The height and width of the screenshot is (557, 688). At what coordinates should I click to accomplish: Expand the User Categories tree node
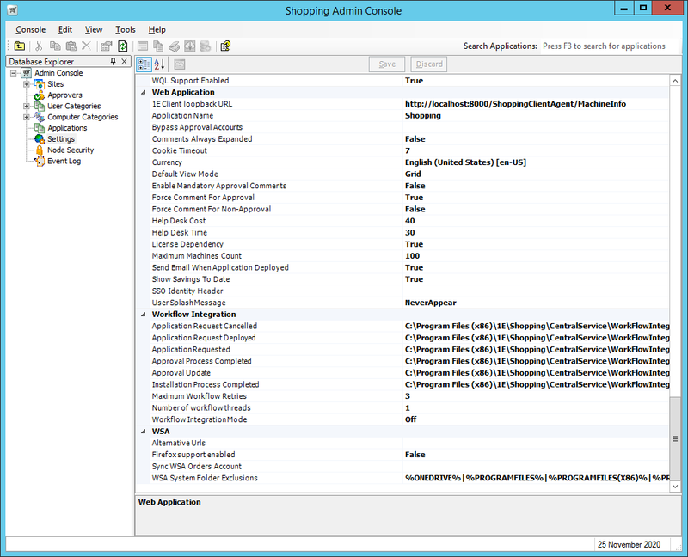pyautogui.click(x=27, y=106)
